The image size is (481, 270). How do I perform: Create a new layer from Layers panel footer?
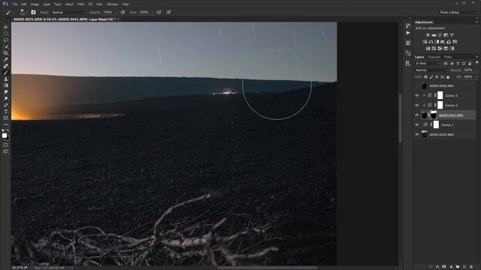pyautogui.click(x=464, y=267)
